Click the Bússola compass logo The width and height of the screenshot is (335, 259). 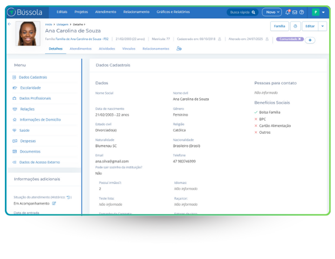(x=11, y=12)
